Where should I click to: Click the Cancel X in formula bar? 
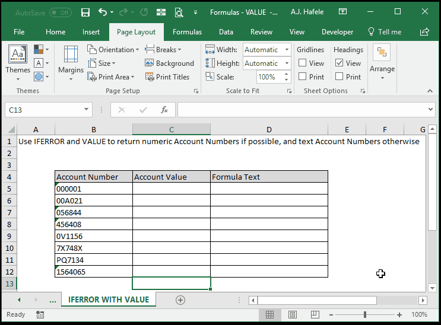(x=122, y=110)
